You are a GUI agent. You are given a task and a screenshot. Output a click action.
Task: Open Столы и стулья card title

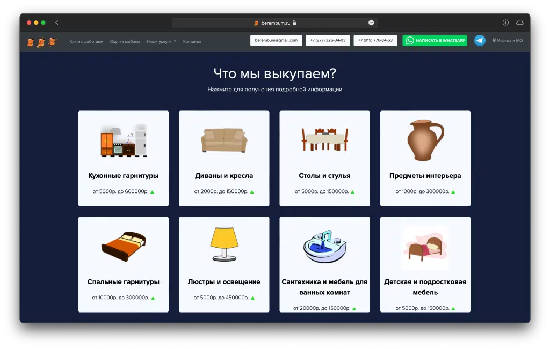(x=325, y=176)
